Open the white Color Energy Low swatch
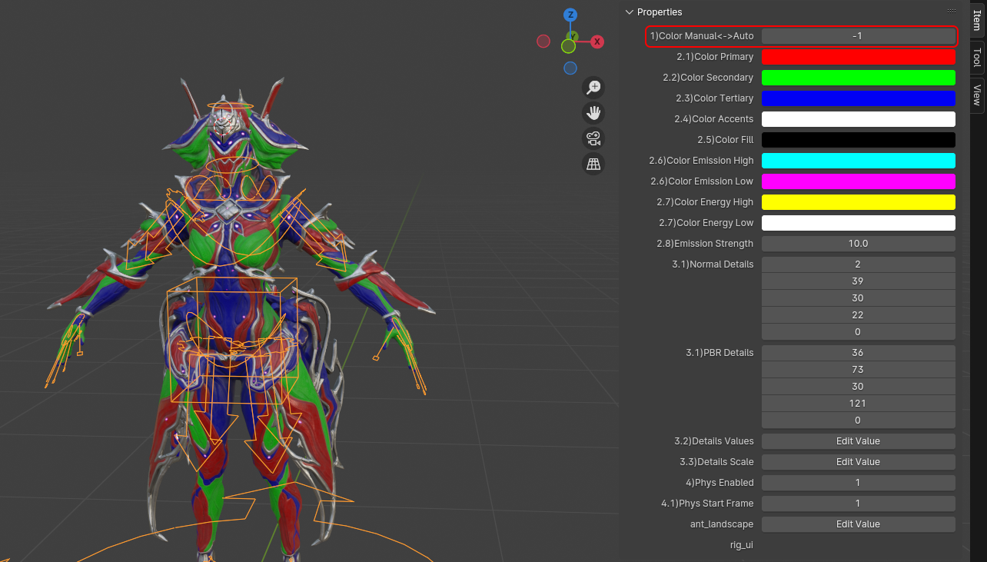Screen dimensions: 987x562 click(x=858, y=223)
